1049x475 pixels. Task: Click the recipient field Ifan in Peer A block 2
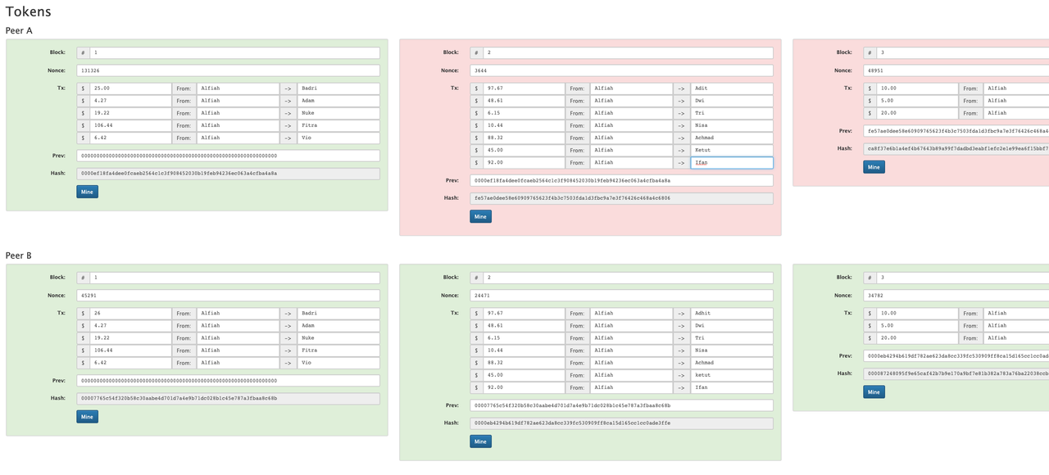point(732,163)
